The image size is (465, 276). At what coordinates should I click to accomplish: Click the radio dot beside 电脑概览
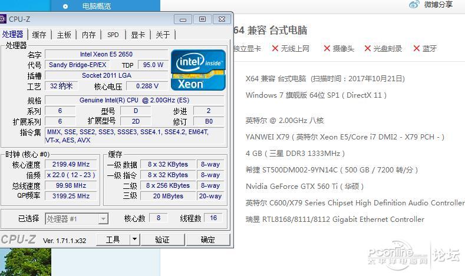pyautogui.click(x=65, y=6)
